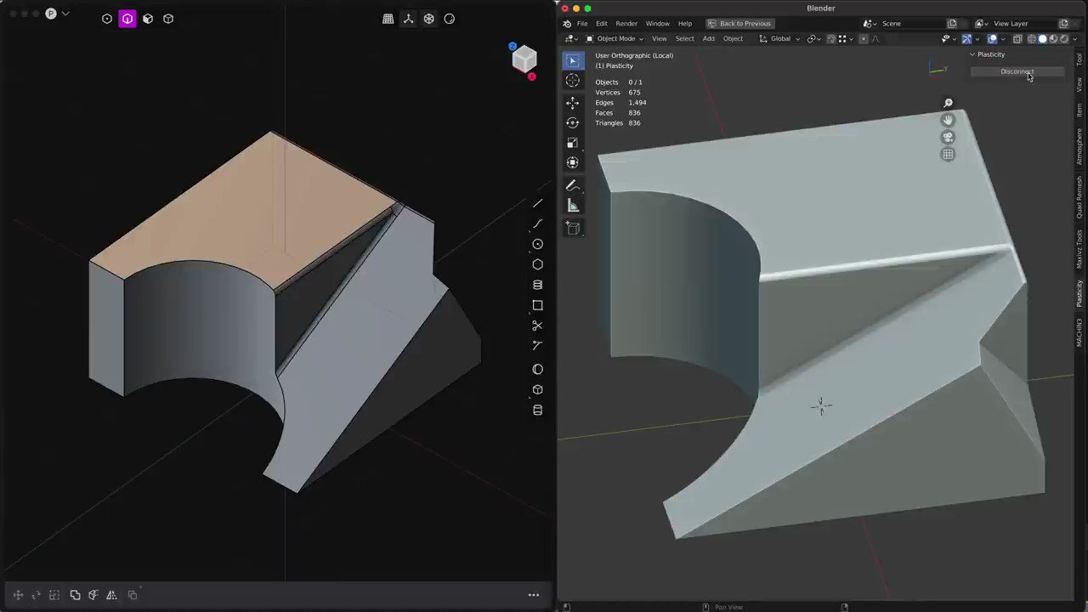
Task: Select the Circle tool in Plasticity
Action: point(537,244)
